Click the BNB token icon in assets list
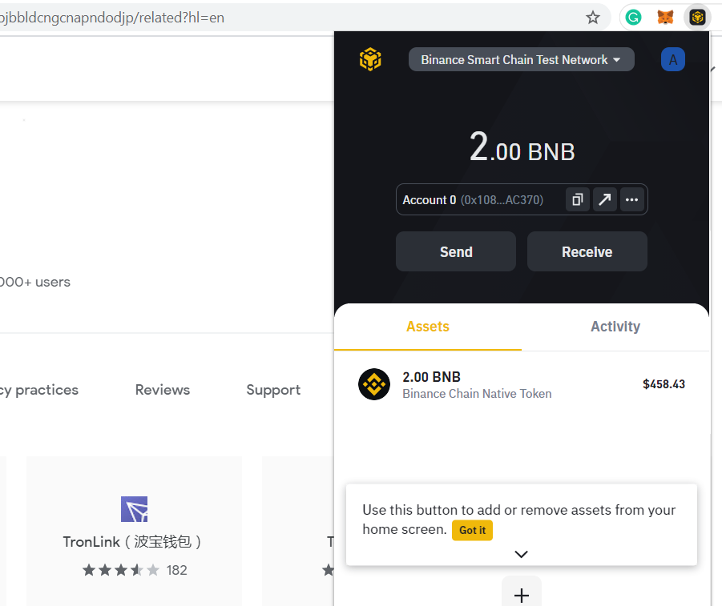This screenshot has width=722, height=606. coord(374,384)
